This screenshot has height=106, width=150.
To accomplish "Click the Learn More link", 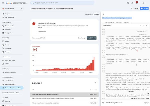I will 42,32.
